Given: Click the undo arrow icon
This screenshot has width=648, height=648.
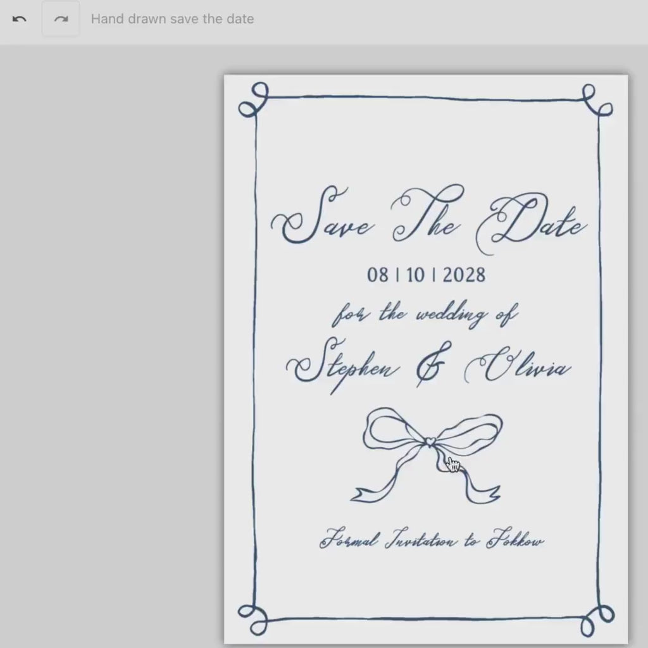Looking at the screenshot, I should click(20, 19).
